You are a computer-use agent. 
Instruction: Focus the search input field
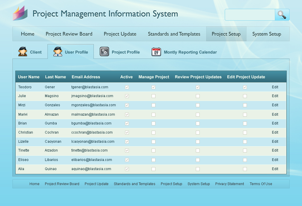250,15
